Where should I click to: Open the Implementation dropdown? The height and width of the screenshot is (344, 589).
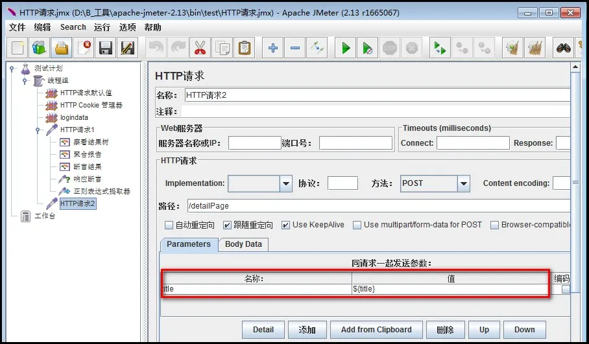286,184
